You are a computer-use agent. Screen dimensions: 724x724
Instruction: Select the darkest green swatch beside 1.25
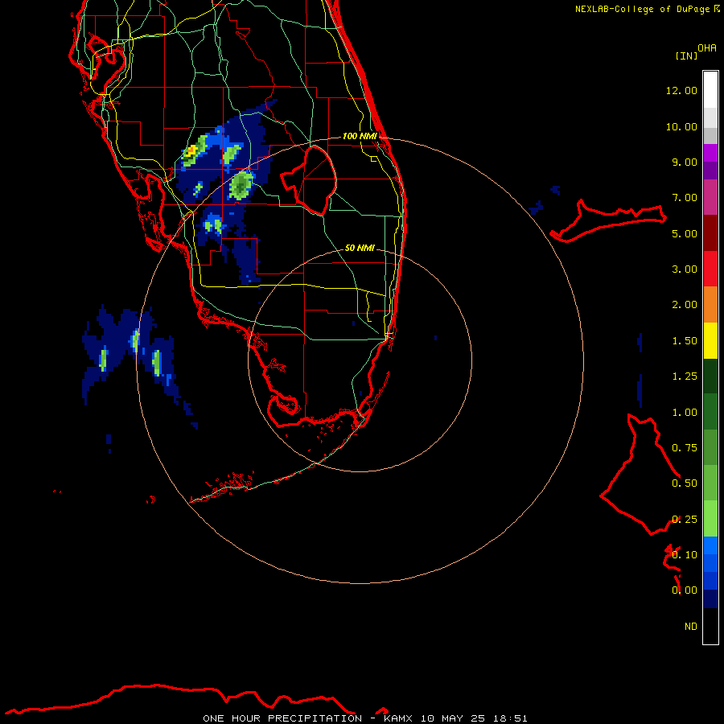[x=710, y=376]
